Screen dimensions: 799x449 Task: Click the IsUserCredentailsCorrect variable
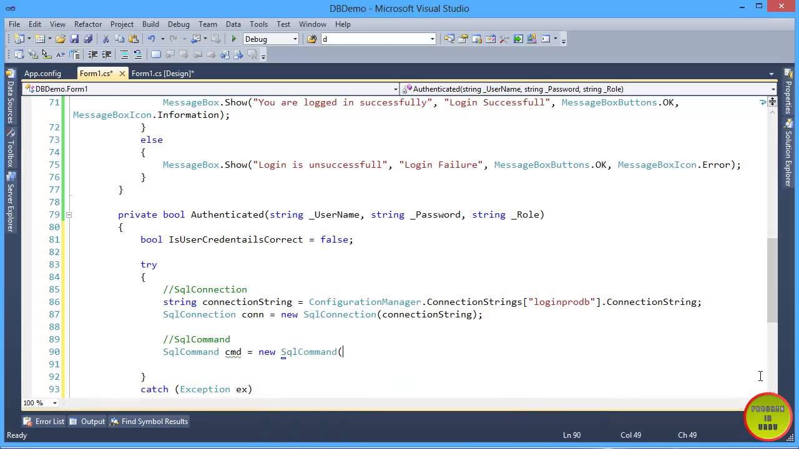point(236,239)
